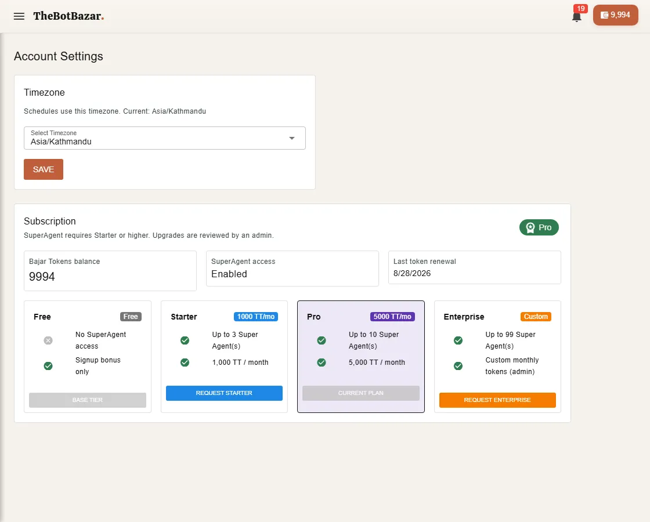Click 'SuperAgent requires Starter or higher' note

(x=149, y=235)
